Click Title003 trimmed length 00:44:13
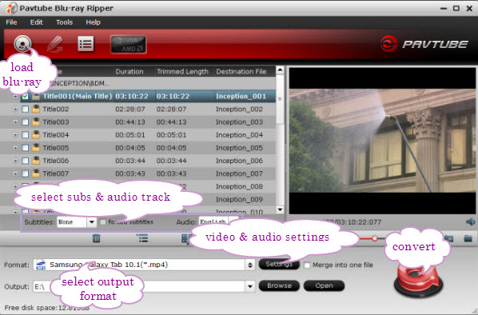The image size is (478, 315). click(171, 122)
